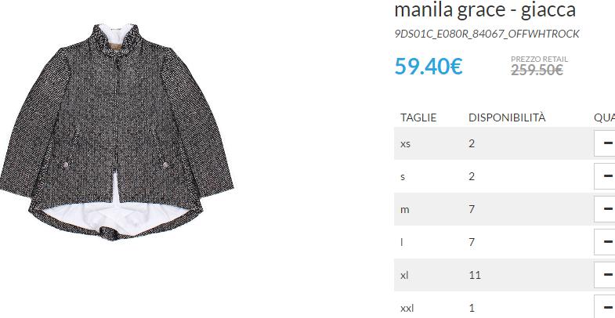
Task: Open the jacket product photo
Action: 117,132
